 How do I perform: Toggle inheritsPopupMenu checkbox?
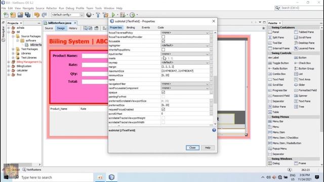[x=163, y=50]
